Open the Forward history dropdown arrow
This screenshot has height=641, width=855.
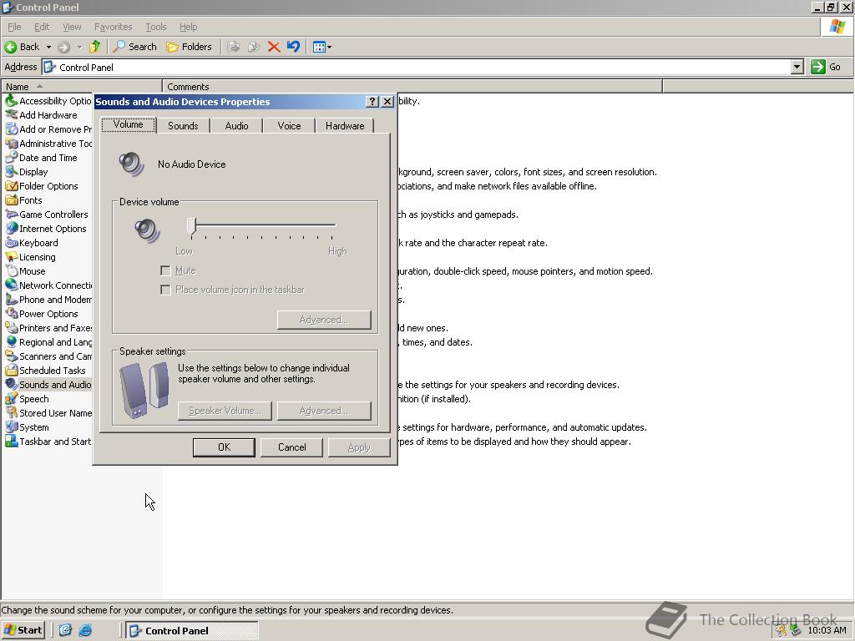click(x=79, y=47)
